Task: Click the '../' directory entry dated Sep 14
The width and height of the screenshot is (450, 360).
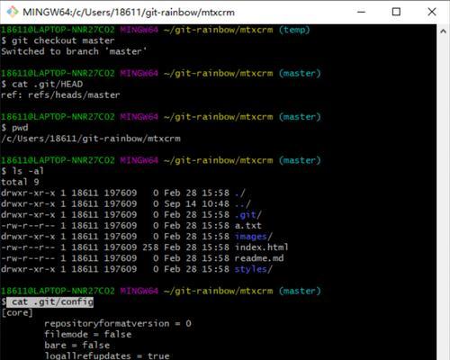Action: (x=125, y=204)
